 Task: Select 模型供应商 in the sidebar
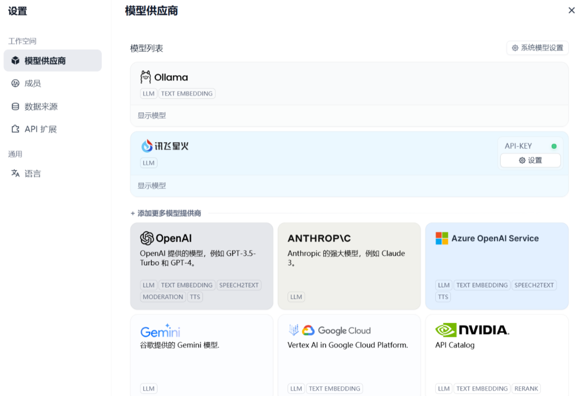click(53, 61)
